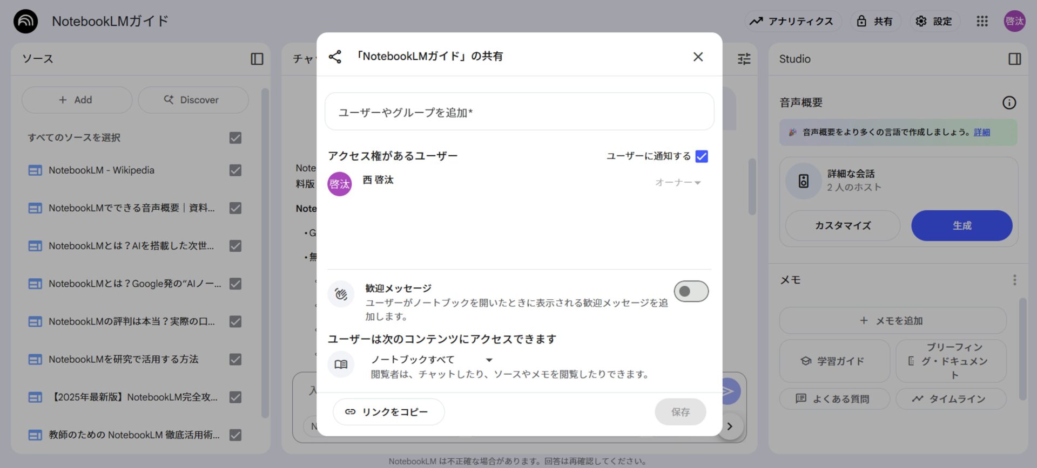Click the 保存 button
Viewport: 1037px width, 468px height.
pyautogui.click(x=680, y=412)
